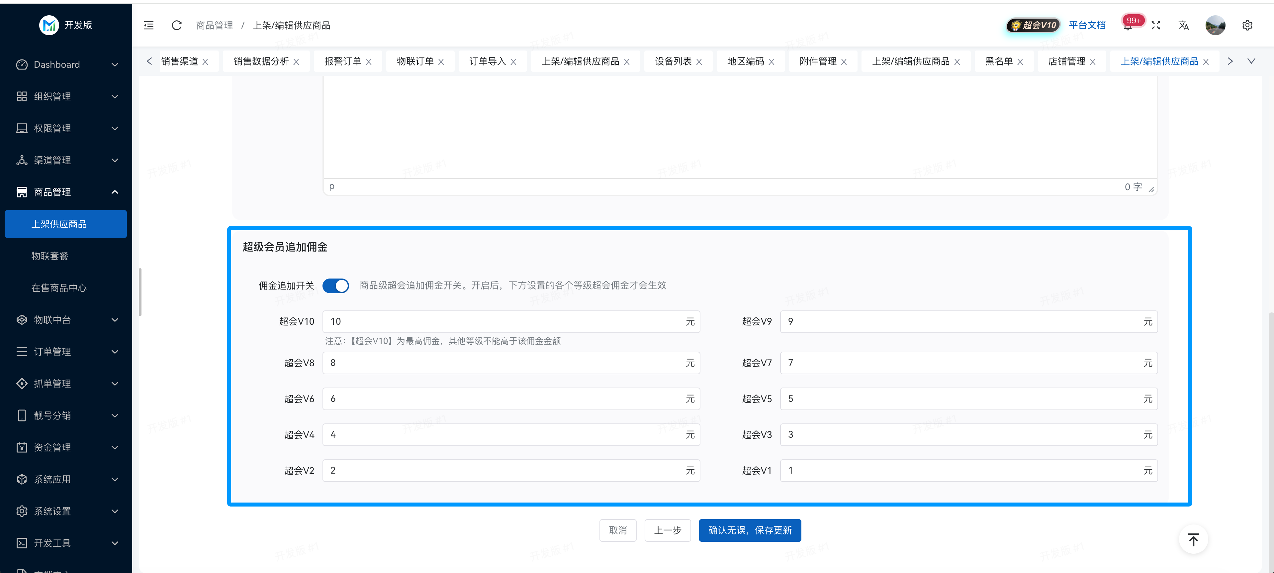Image resolution: width=1274 pixels, height=573 pixels.
Task: Close the 店铺管理 tab
Action: pos(1093,62)
